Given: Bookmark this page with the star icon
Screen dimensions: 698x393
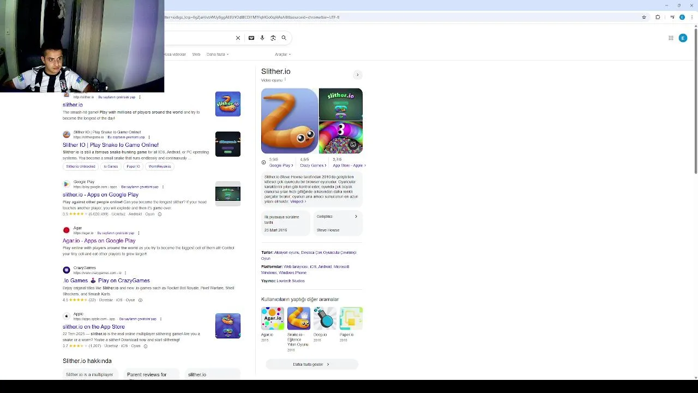Looking at the screenshot, I should click(x=644, y=17).
